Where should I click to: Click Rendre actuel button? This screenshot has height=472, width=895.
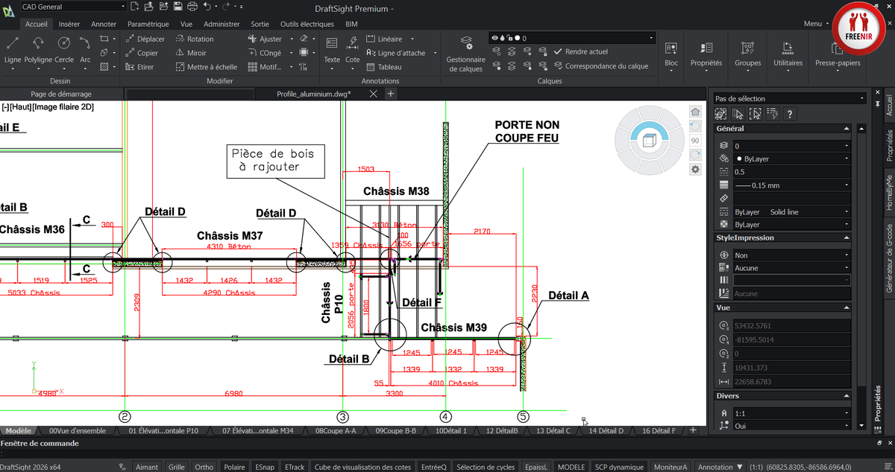point(581,52)
